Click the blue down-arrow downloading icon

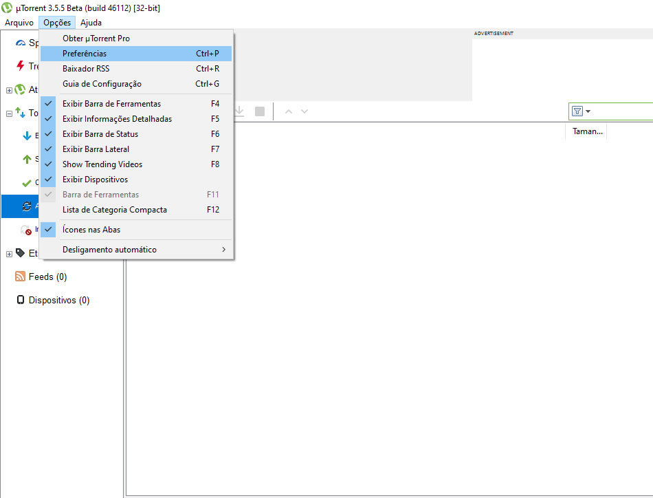(27, 136)
